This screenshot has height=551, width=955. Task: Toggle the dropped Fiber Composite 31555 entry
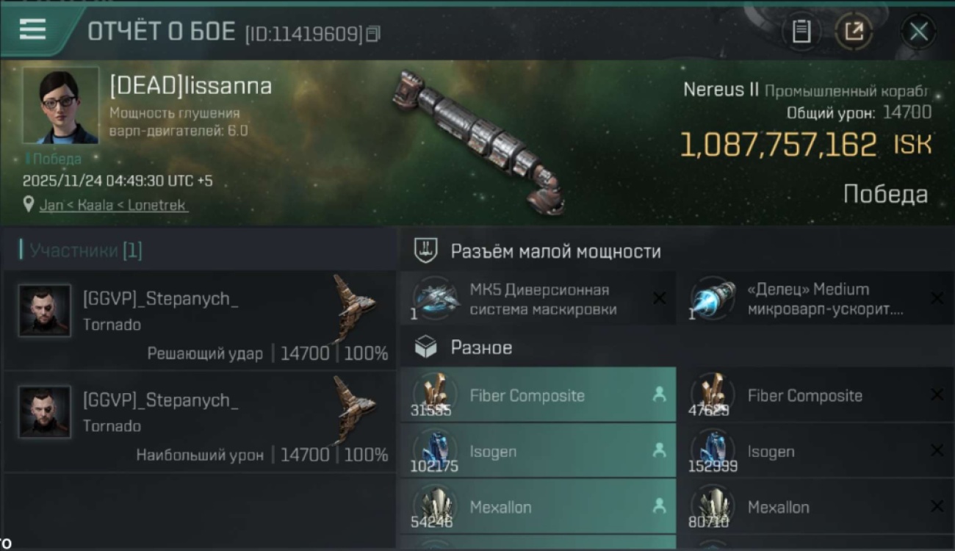click(538, 395)
